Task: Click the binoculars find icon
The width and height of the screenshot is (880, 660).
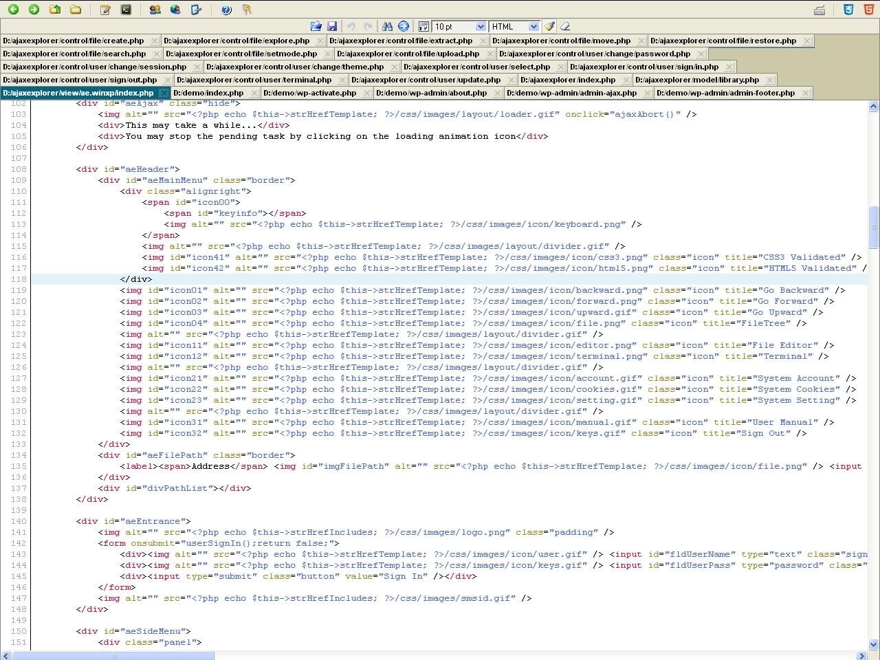Action: [x=387, y=26]
